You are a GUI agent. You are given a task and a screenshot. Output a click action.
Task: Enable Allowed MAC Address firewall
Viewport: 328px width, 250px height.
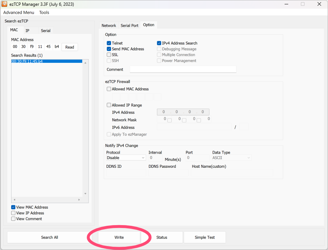click(109, 89)
